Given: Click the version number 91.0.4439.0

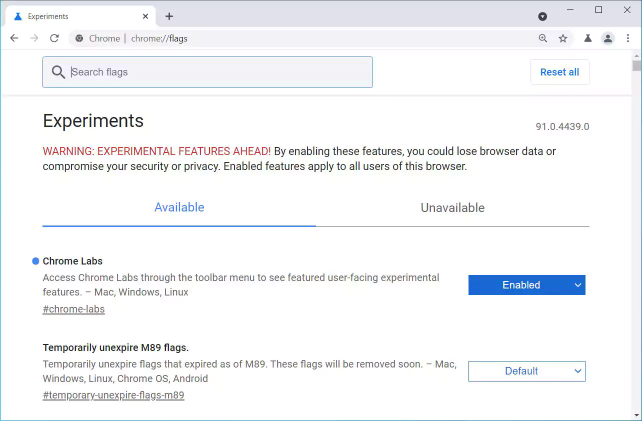Looking at the screenshot, I should pos(562,126).
